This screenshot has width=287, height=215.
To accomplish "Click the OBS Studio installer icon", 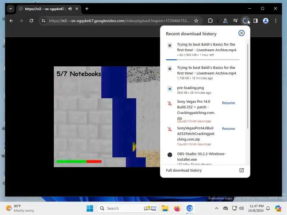I will 170,155.
